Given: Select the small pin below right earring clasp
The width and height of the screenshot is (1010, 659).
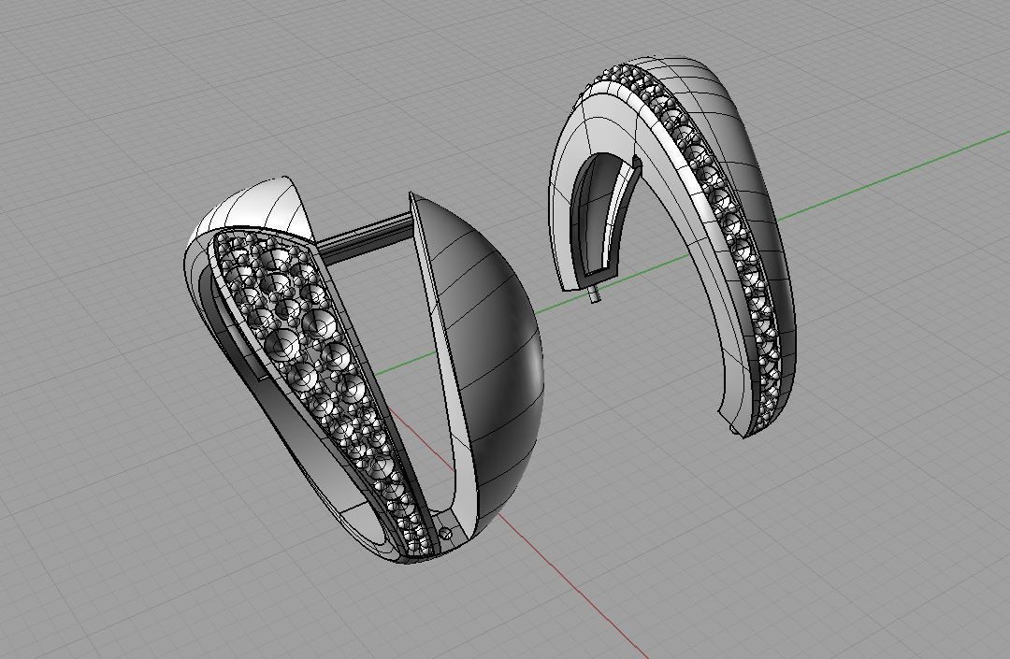Looking at the screenshot, I should pos(596,294).
